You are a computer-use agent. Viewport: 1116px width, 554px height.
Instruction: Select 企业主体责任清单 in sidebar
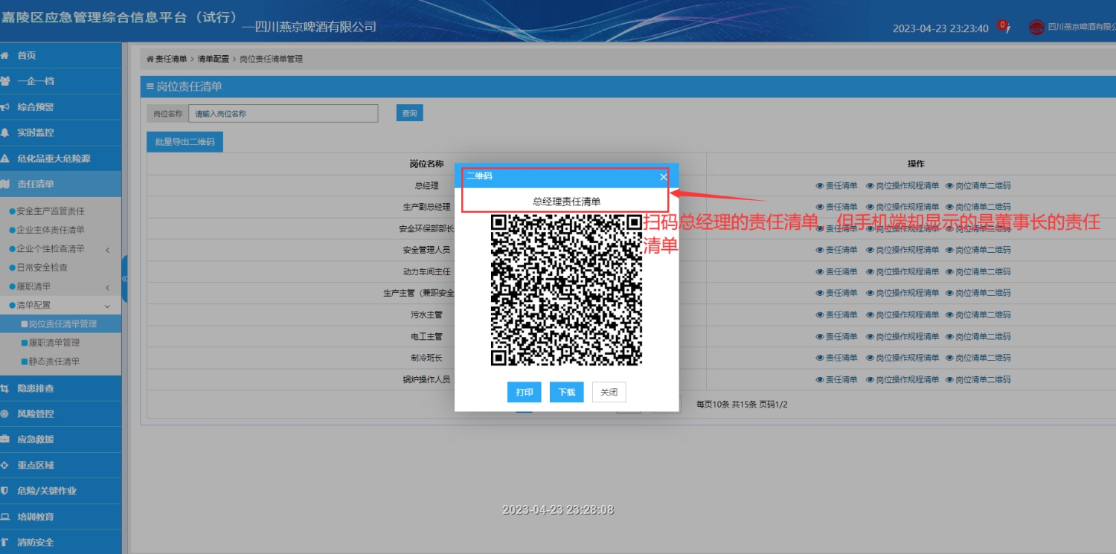tap(51, 230)
